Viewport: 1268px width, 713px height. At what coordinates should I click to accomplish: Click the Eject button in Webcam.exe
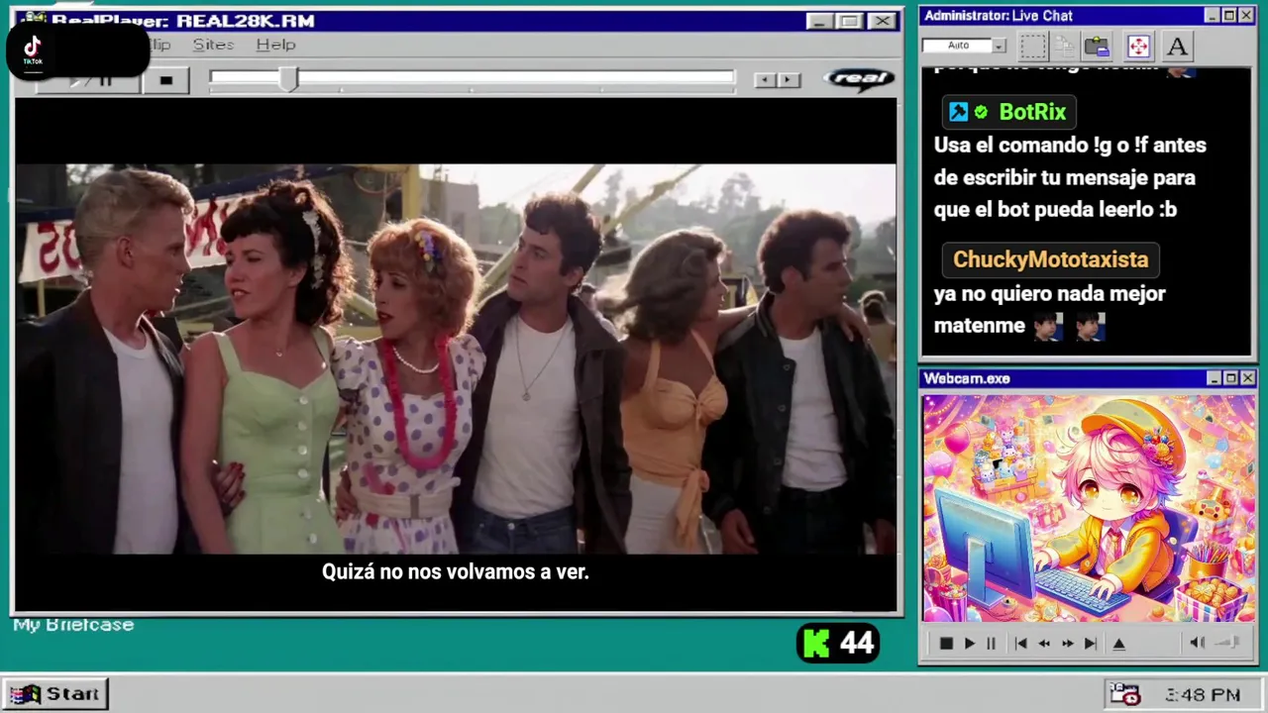pyautogui.click(x=1118, y=643)
